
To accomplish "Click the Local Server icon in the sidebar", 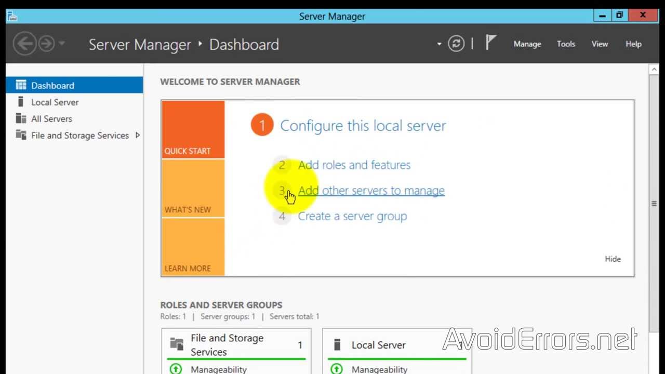I will click(x=20, y=102).
